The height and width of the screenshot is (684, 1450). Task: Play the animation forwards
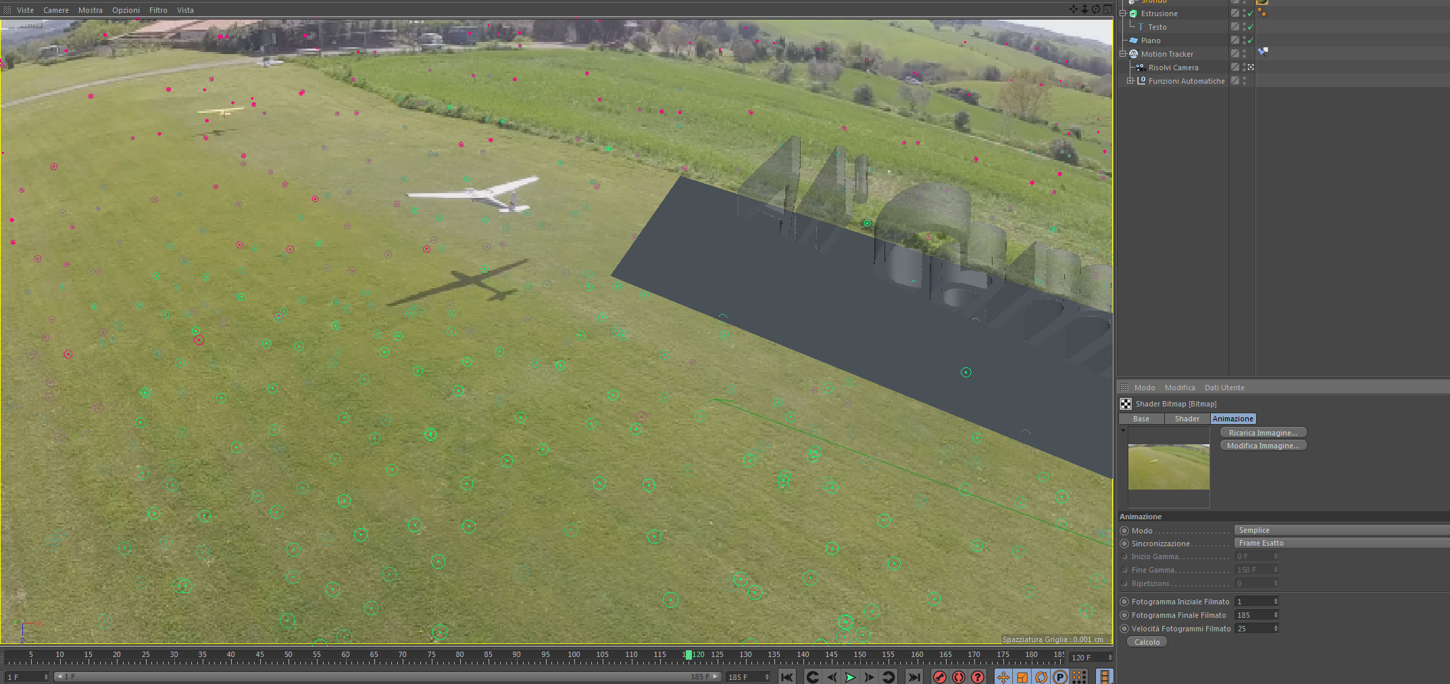(x=850, y=677)
